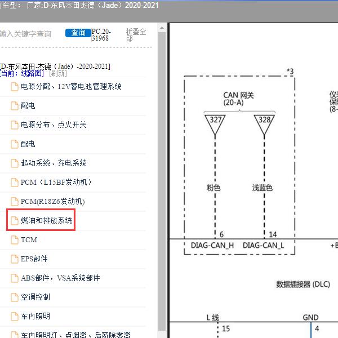
Task: Click the L 线 label in diagram
Action: [212, 318]
